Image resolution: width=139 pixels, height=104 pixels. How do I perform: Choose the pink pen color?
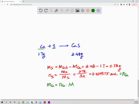(x=88, y=10)
